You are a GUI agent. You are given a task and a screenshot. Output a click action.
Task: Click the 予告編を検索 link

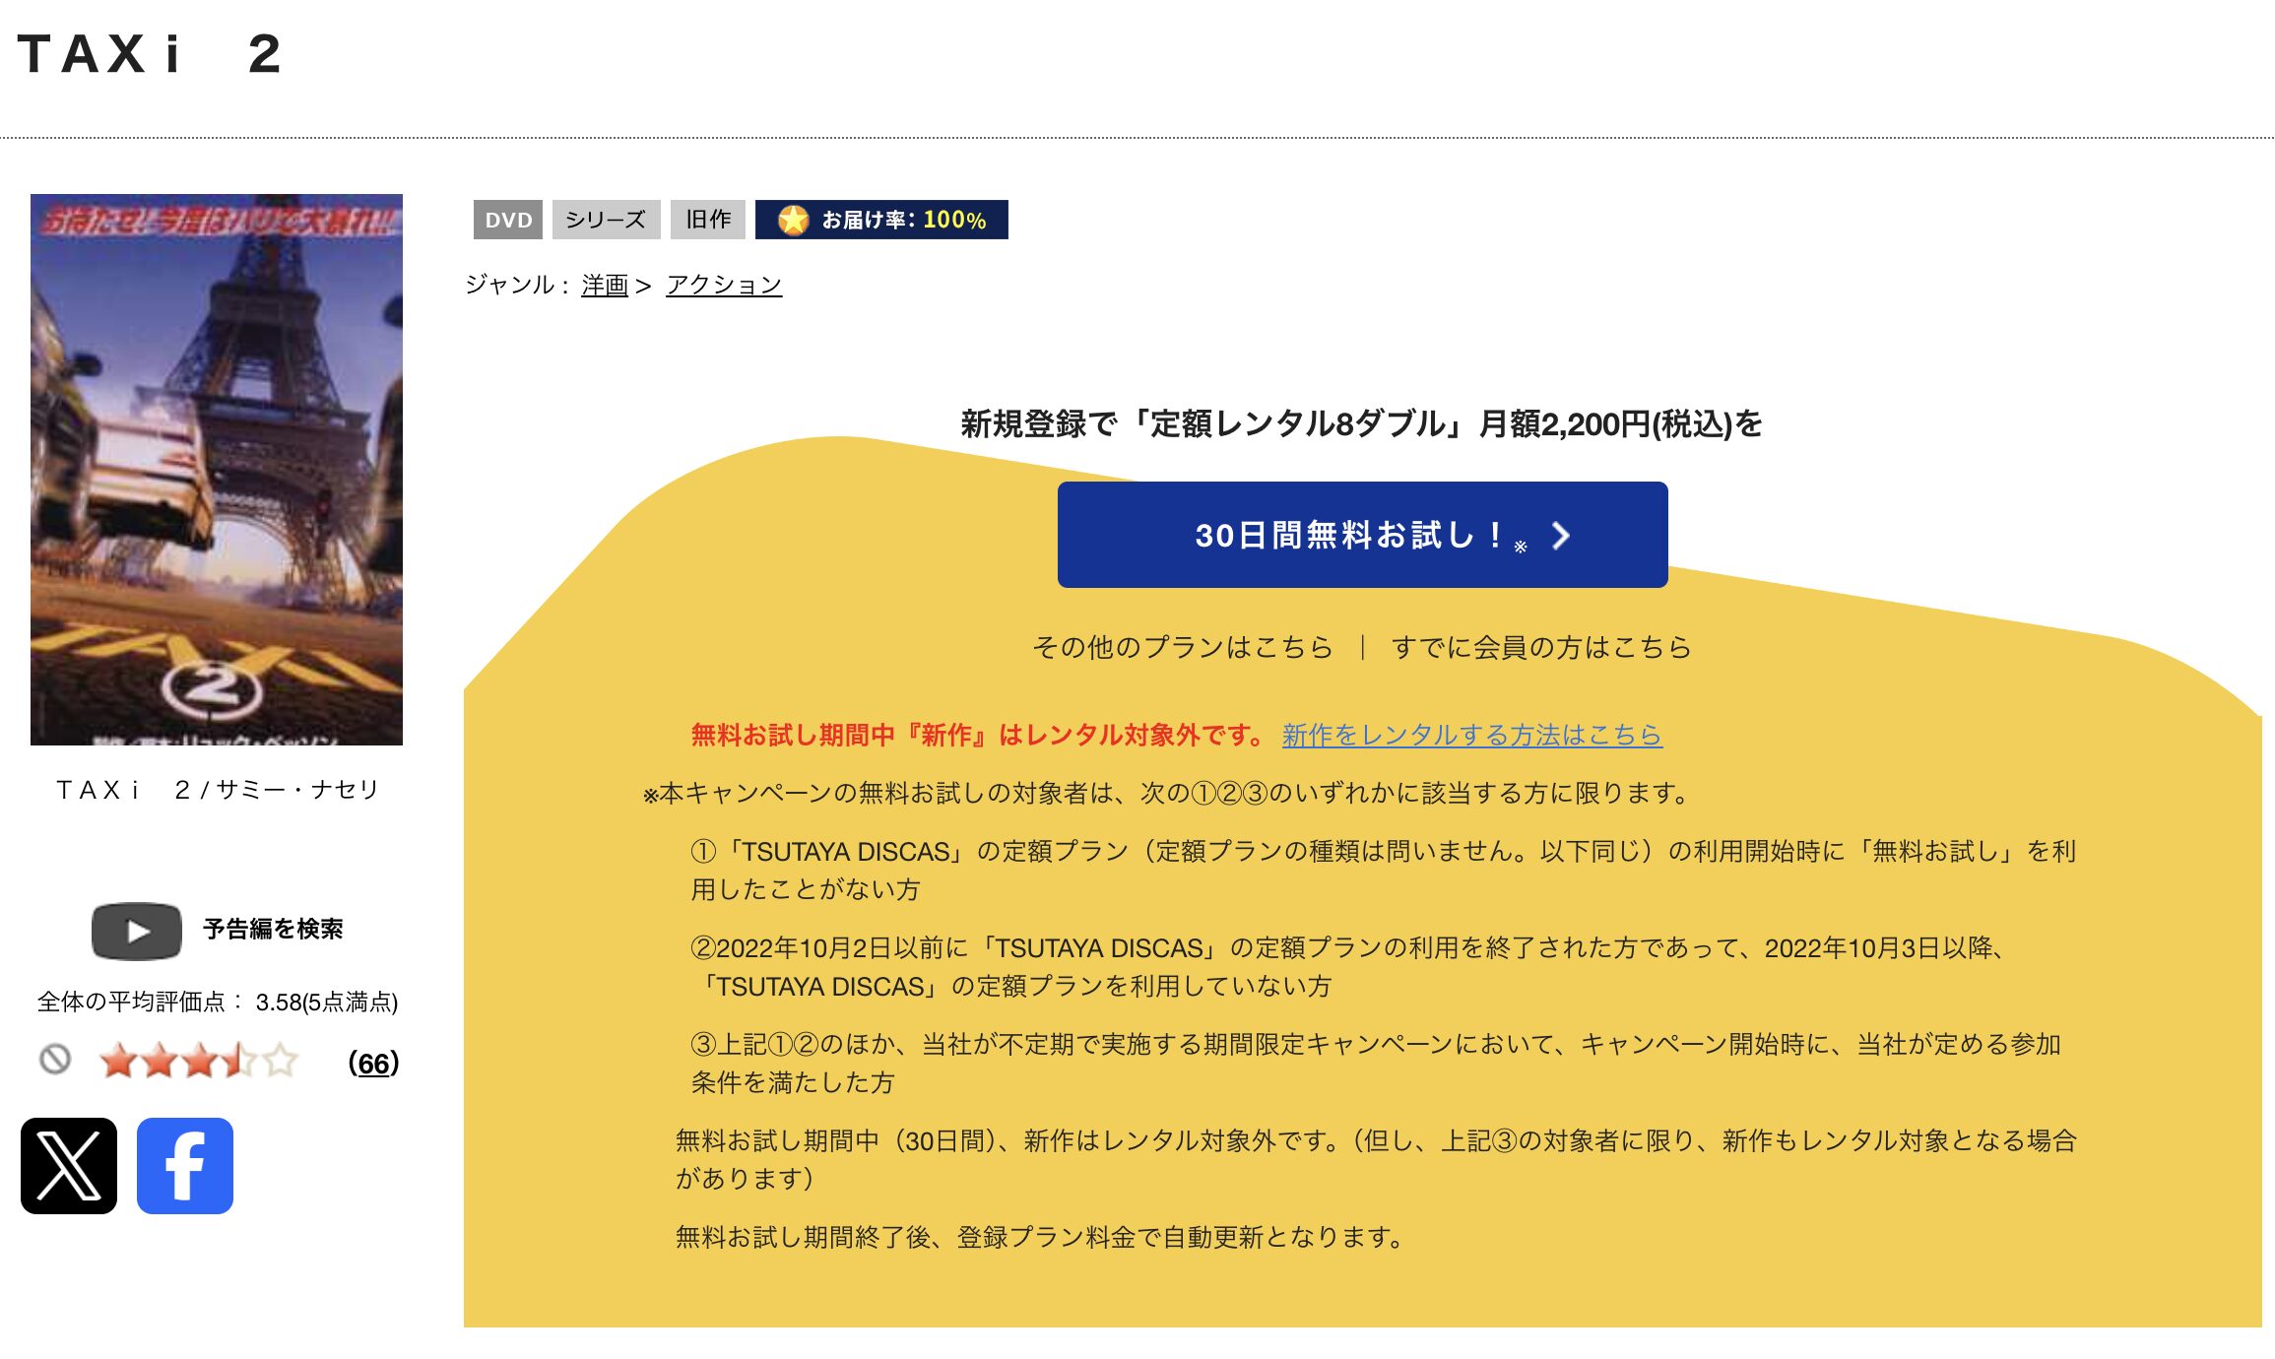pyautogui.click(x=273, y=930)
